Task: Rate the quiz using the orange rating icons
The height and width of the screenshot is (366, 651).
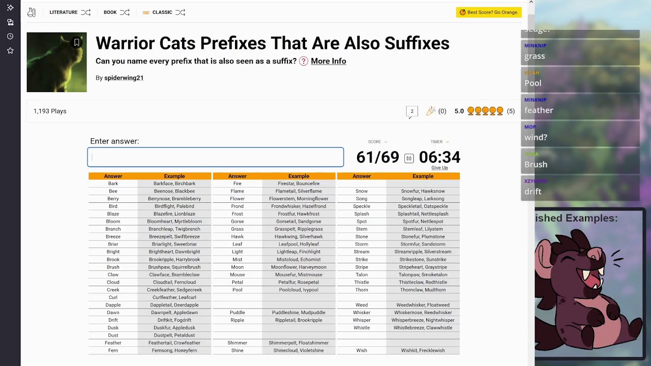Action: pyautogui.click(x=485, y=111)
